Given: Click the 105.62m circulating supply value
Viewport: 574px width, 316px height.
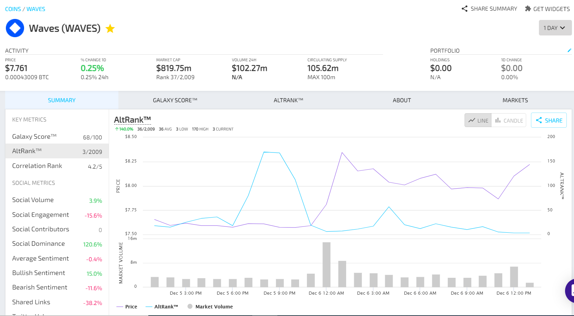Looking at the screenshot, I should [323, 68].
